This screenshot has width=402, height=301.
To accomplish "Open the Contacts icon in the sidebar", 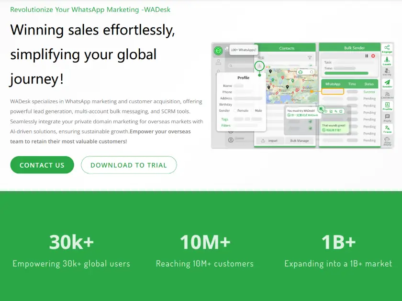I will [388, 93].
